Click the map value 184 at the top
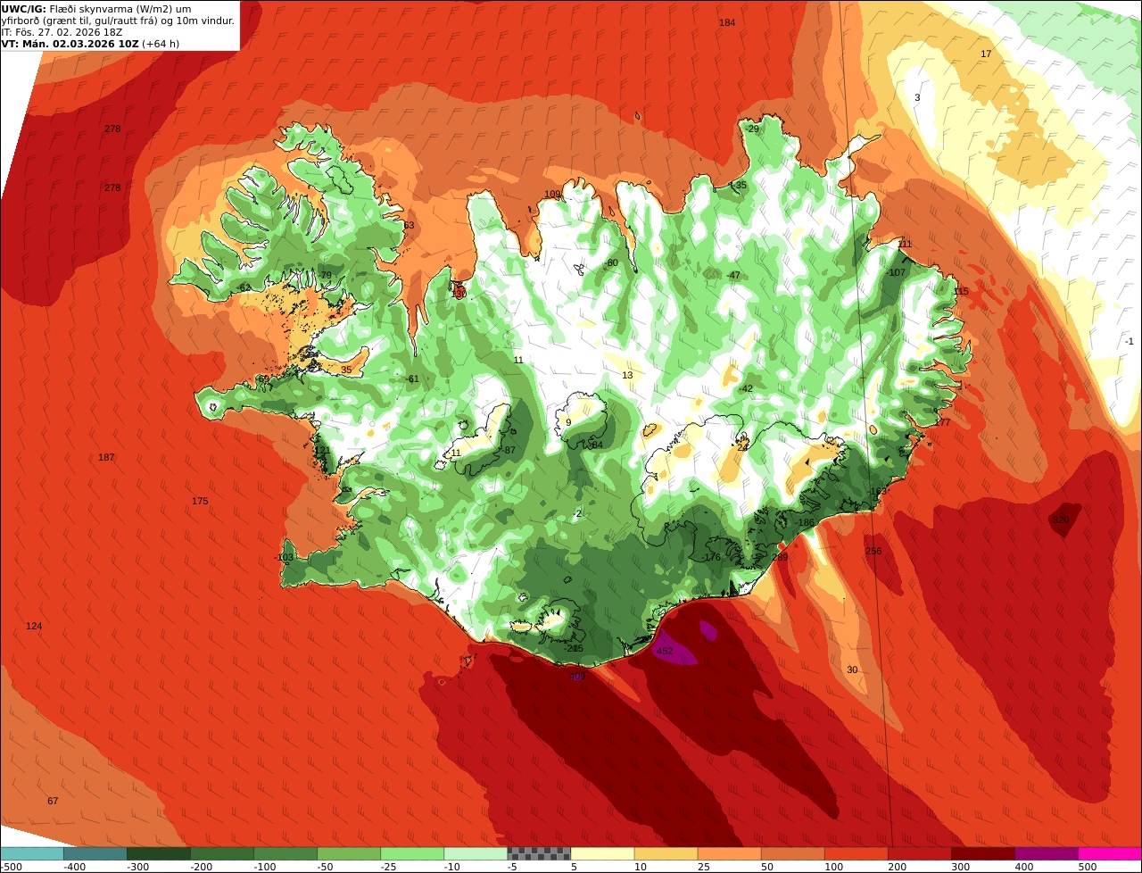The height and width of the screenshot is (873, 1142). [x=727, y=22]
